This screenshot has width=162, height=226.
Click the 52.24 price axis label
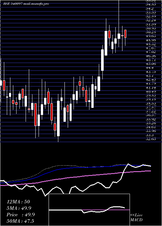click(151, 20)
